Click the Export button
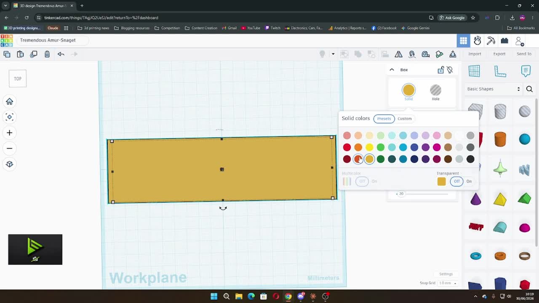This screenshot has width=539, height=303. 499,54
